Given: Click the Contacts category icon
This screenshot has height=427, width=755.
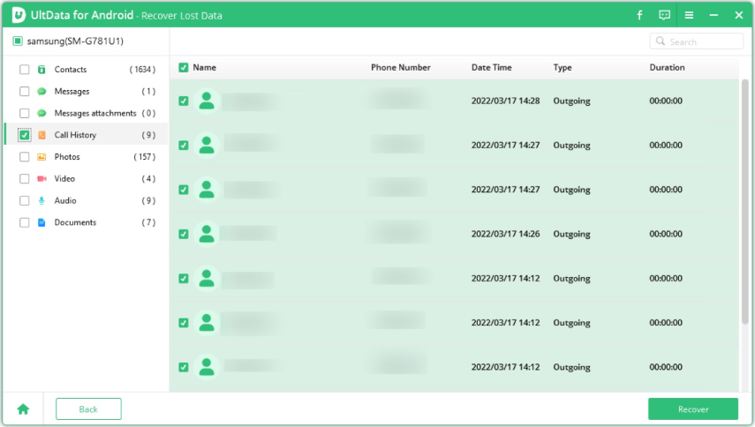Looking at the screenshot, I should (42, 69).
